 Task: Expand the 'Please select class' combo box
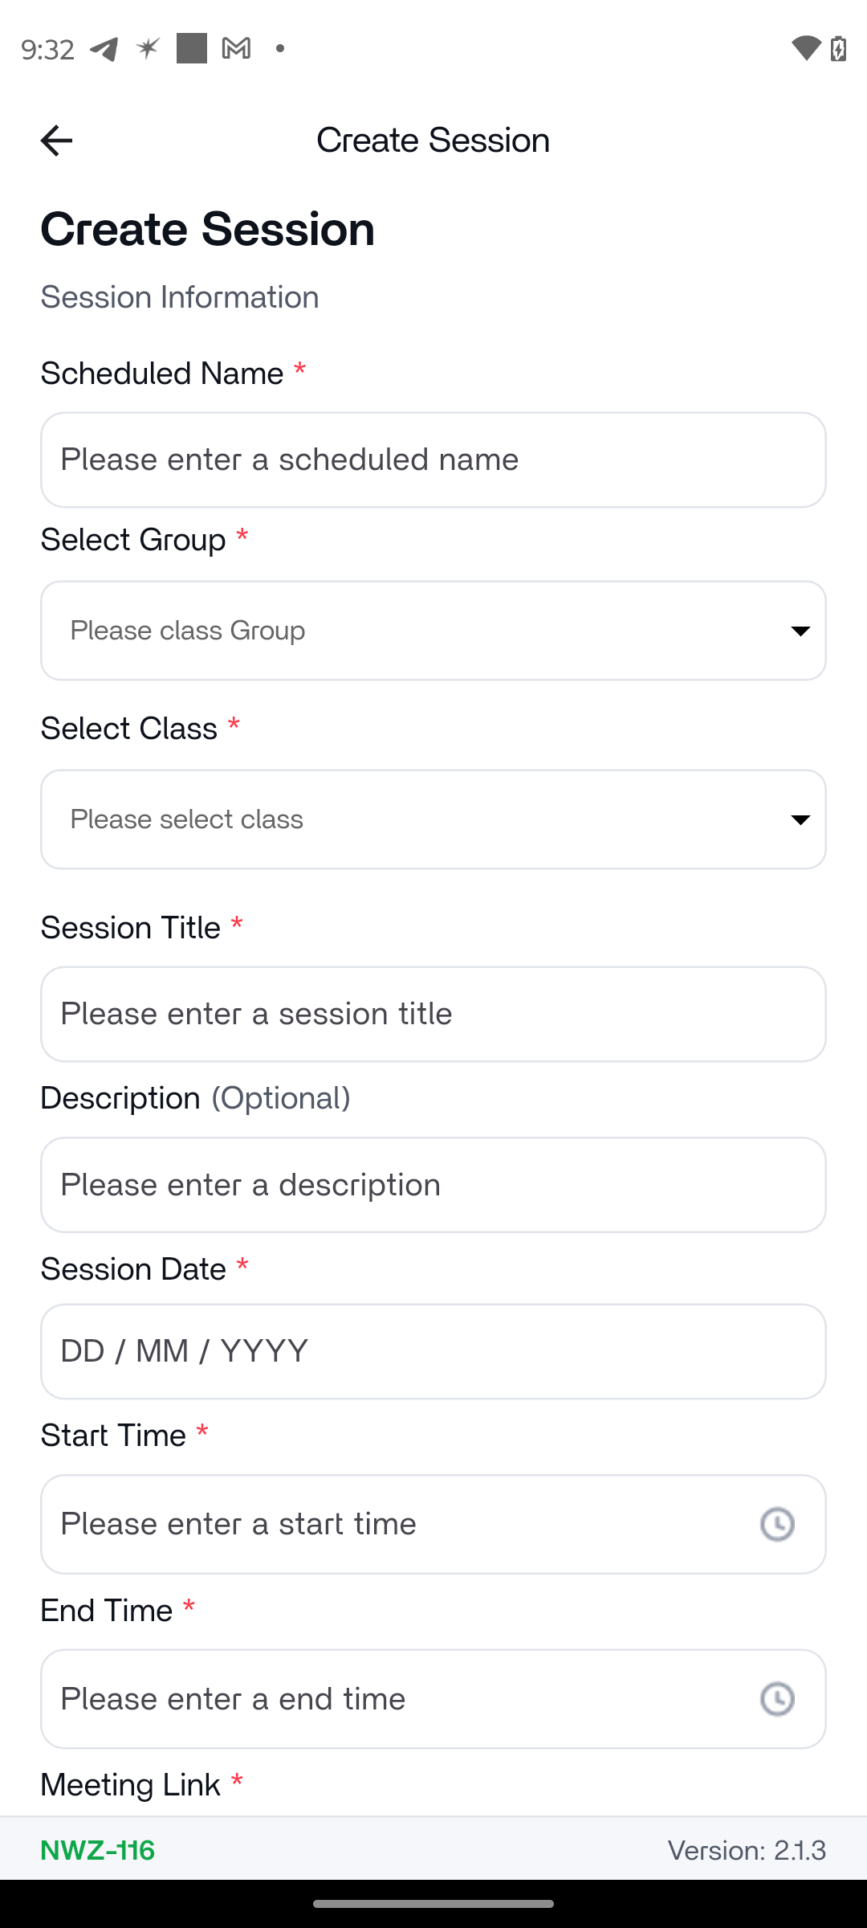(x=401, y=819)
